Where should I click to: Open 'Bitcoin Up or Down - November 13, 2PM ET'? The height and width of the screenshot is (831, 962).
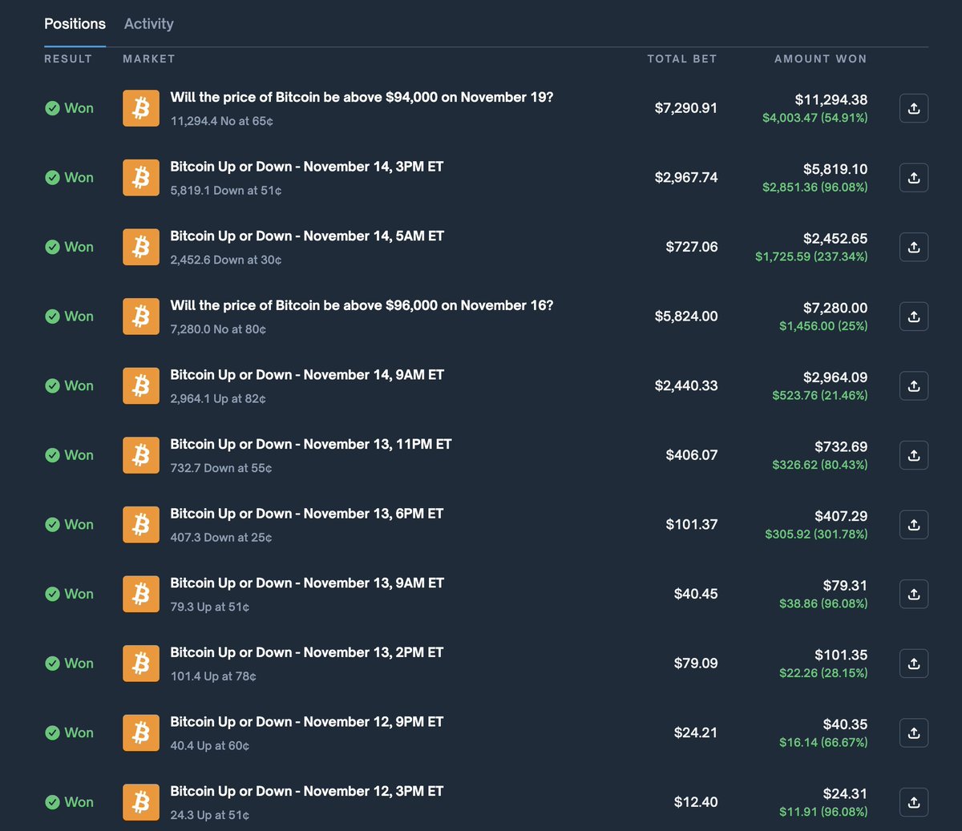click(x=307, y=652)
